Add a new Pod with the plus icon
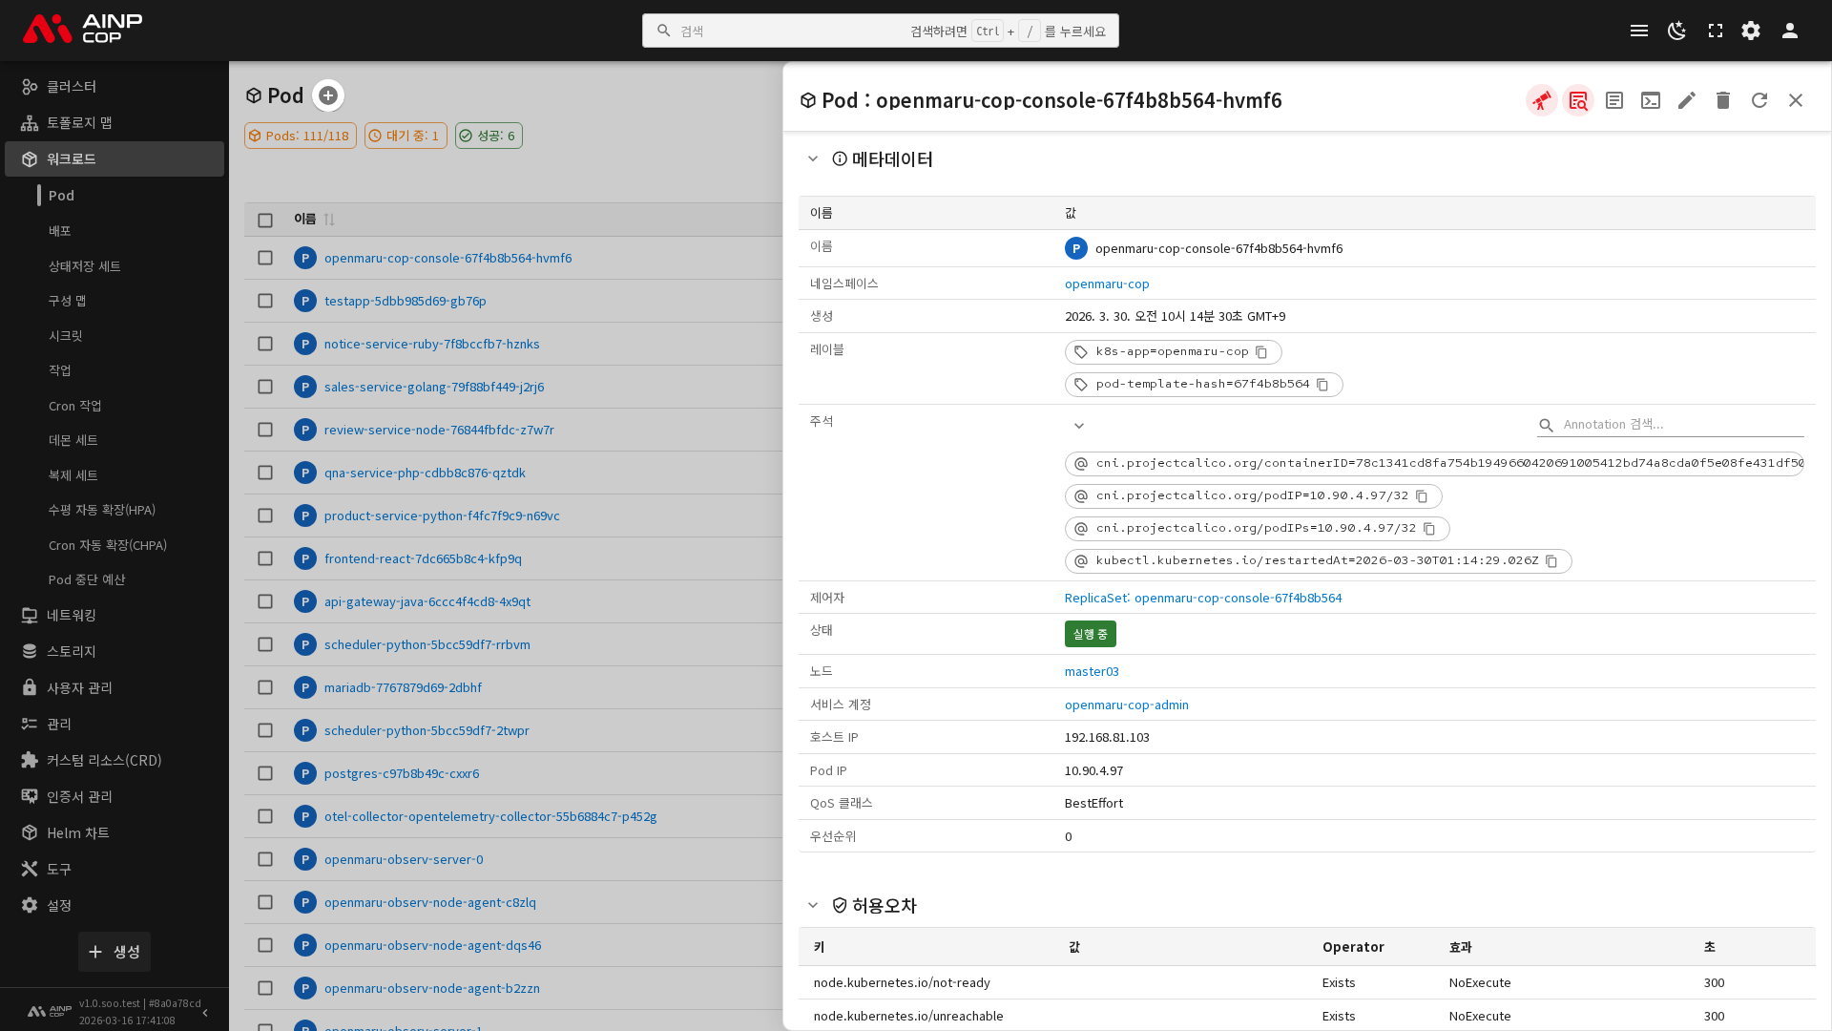 [x=328, y=95]
